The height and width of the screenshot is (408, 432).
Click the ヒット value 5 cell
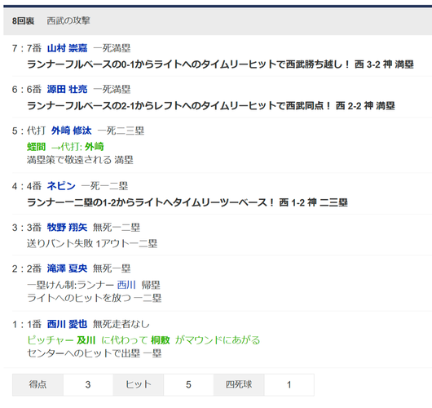coord(189,385)
